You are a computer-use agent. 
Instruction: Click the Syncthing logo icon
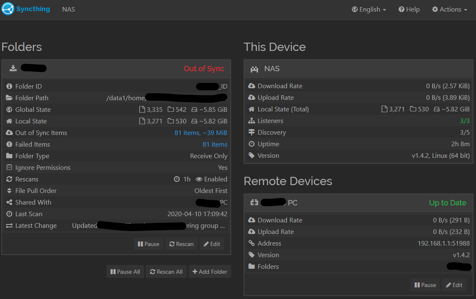click(8, 9)
